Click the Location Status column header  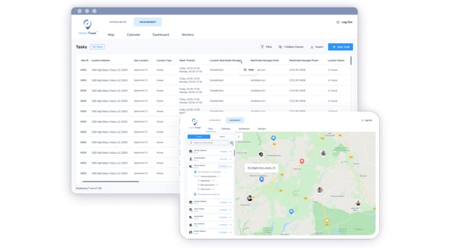336,61
